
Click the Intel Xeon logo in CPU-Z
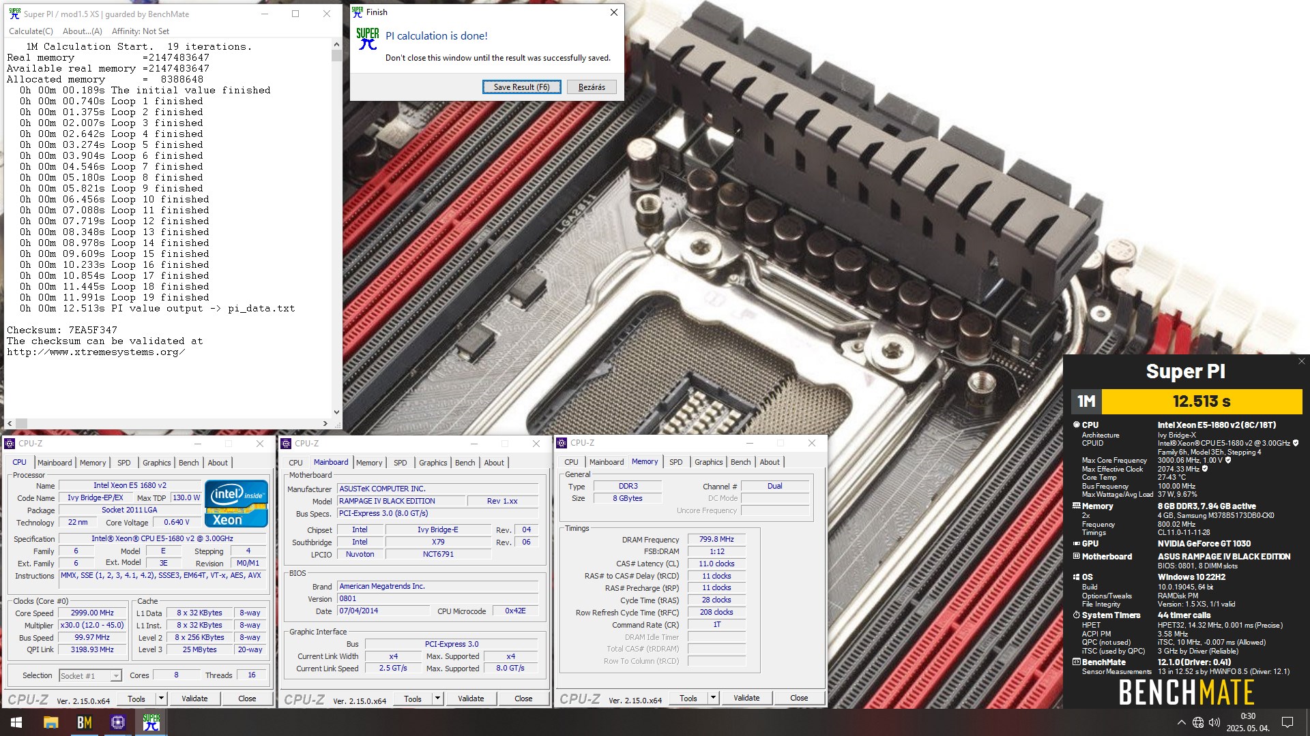click(x=236, y=504)
